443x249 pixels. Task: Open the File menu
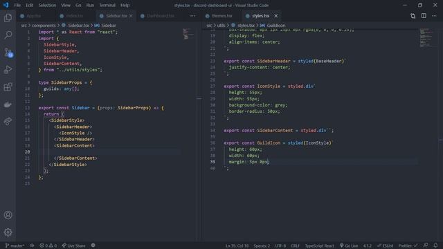tap(17, 5)
